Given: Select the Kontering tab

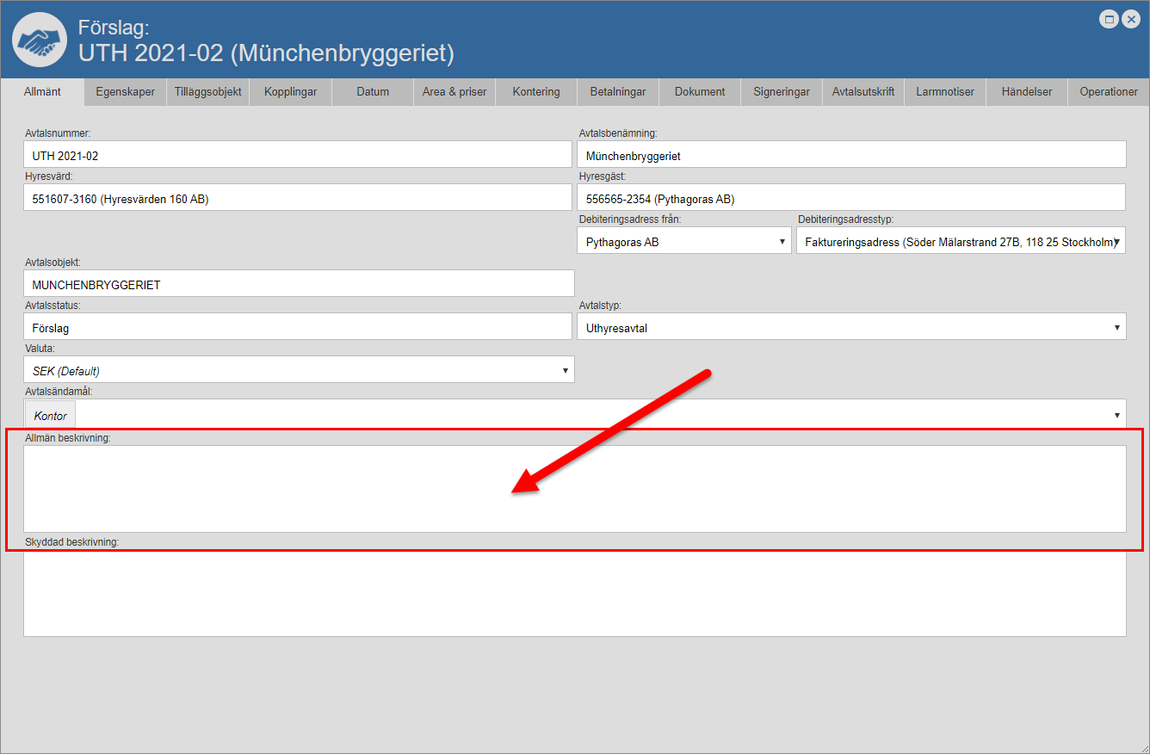Looking at the screenshot, I should click(x=536, y=92).
